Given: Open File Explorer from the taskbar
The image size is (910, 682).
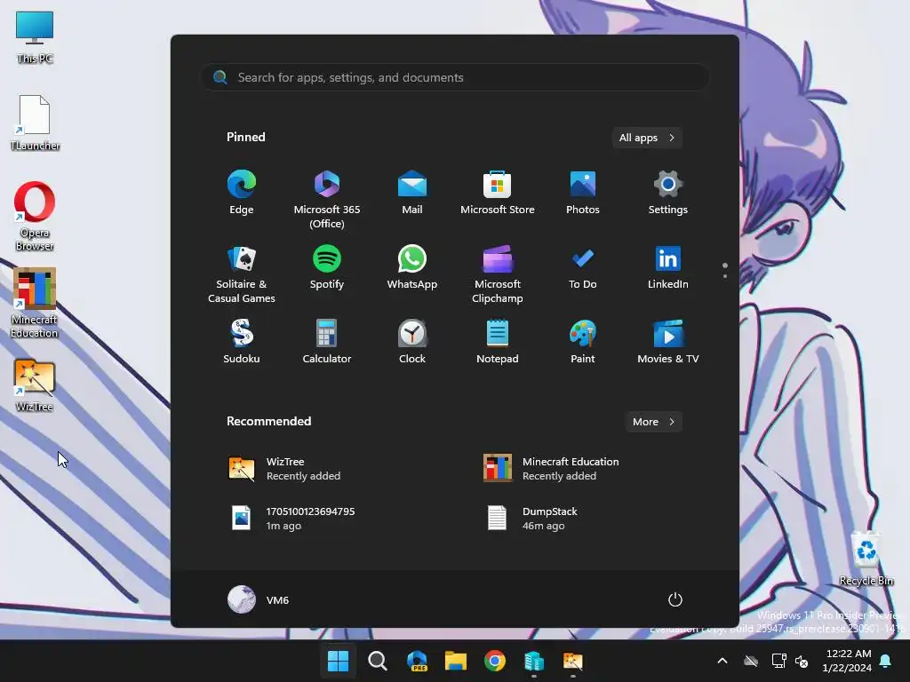Looking at the screenshot, I should coord(456,661).
